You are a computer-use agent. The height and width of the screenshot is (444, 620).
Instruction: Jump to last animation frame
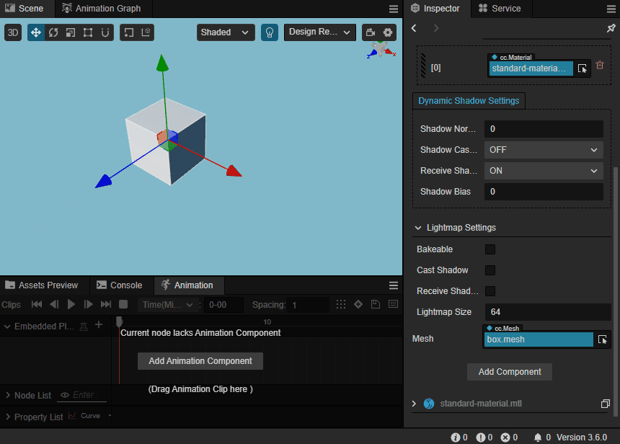(106, 304)
